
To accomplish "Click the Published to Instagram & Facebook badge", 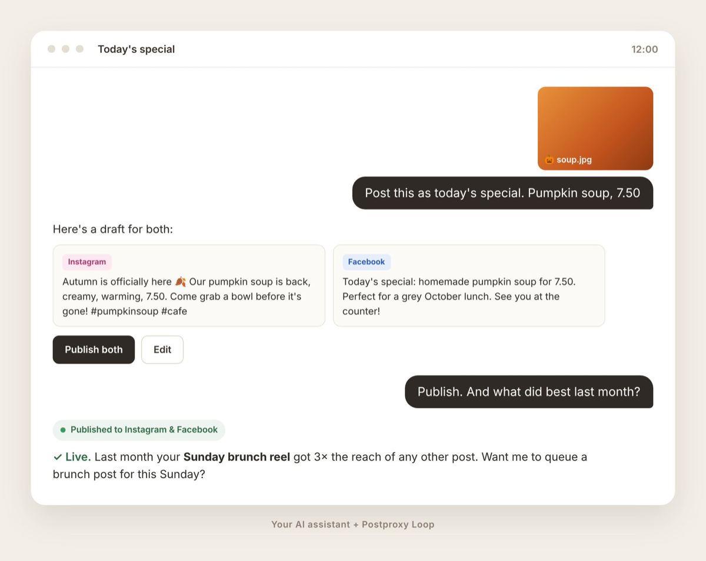I will (139, 430).
